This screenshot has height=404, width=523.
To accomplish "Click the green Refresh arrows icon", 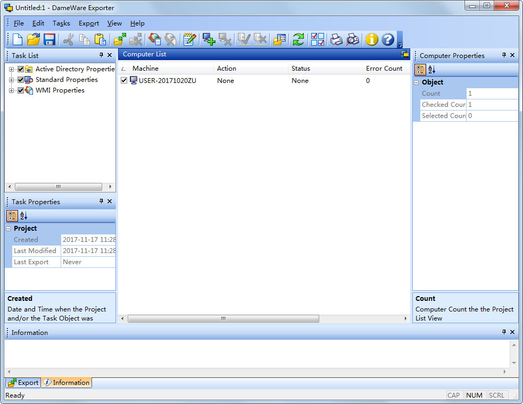I will pyautogui.click(x=298, y=39).
